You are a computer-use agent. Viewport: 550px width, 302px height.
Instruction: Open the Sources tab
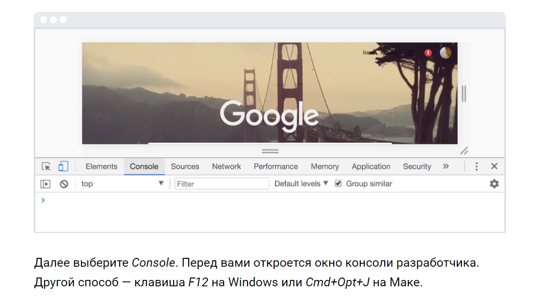point(185,166)
